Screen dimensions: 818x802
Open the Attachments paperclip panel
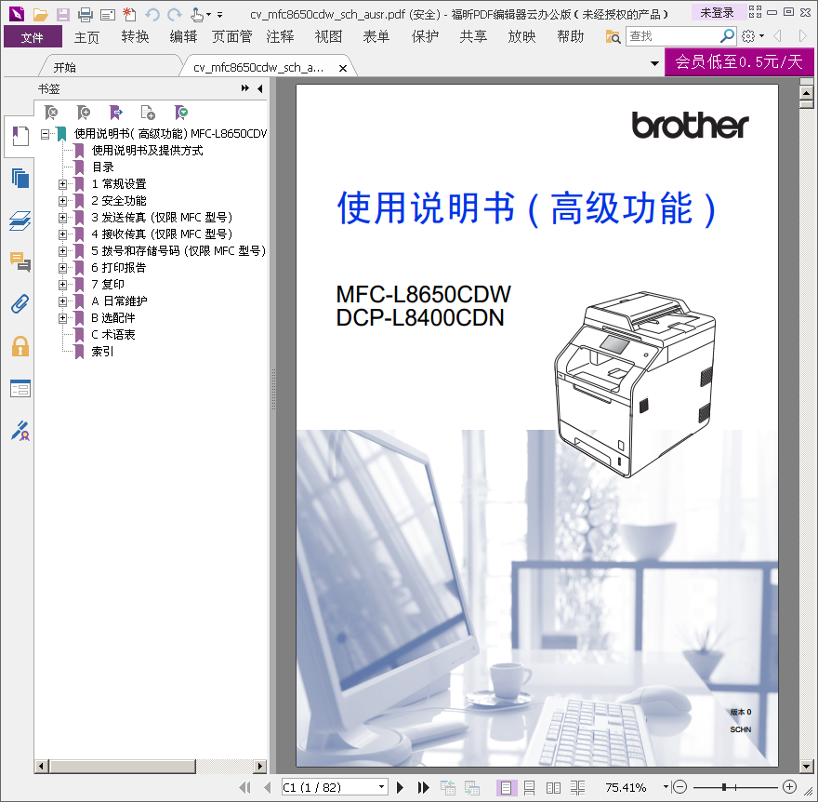click(20, 304)
